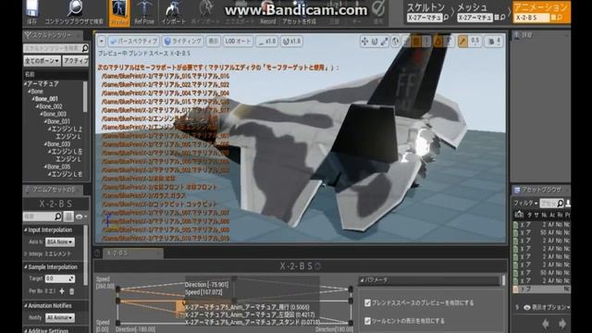Open the Lighting (ライティング) view mode dropdown

point(183,41)
